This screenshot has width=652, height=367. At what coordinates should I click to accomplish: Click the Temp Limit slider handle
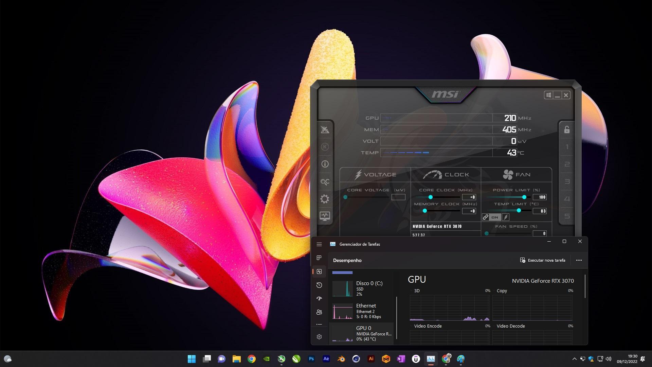click(519, 211)
